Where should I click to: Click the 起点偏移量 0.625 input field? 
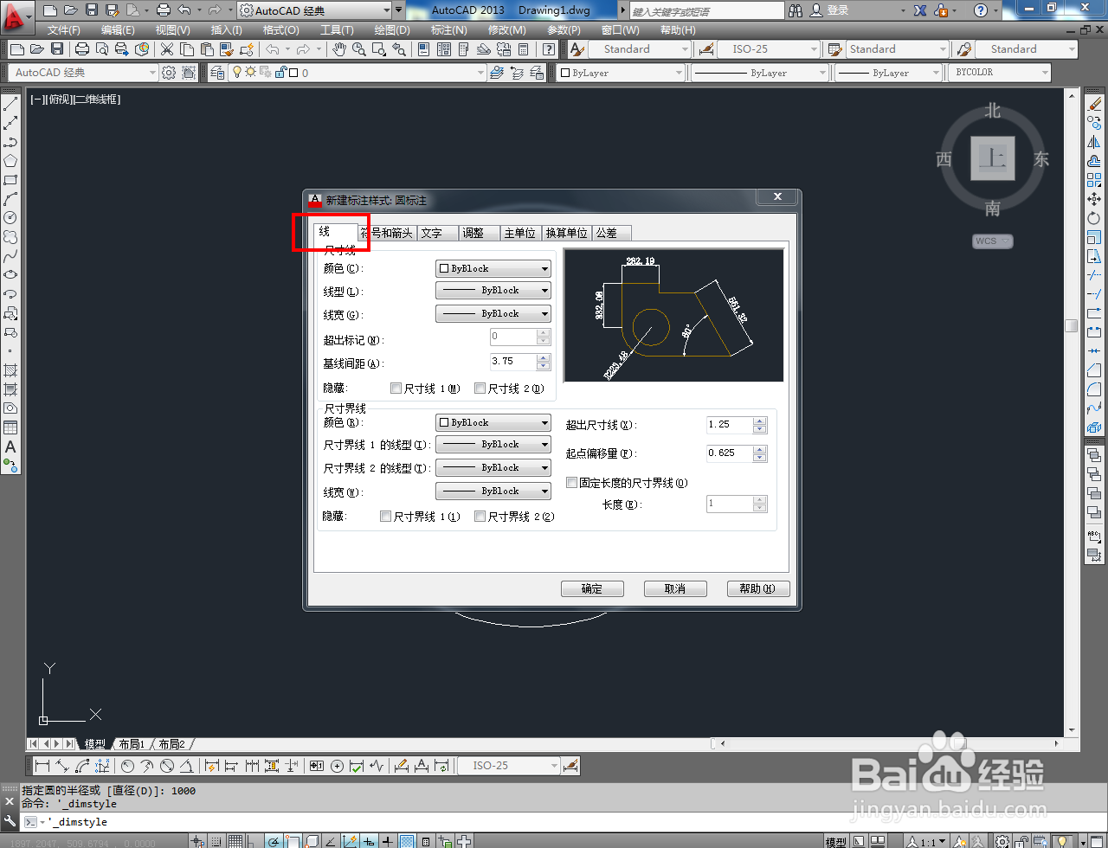point(730,453)
